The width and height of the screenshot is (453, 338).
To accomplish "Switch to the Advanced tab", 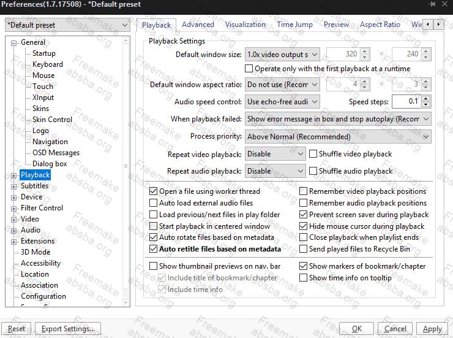I will 198,25.
